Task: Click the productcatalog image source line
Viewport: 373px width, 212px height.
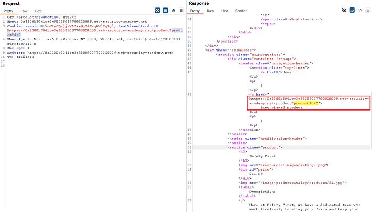Action: coord(293,183)
